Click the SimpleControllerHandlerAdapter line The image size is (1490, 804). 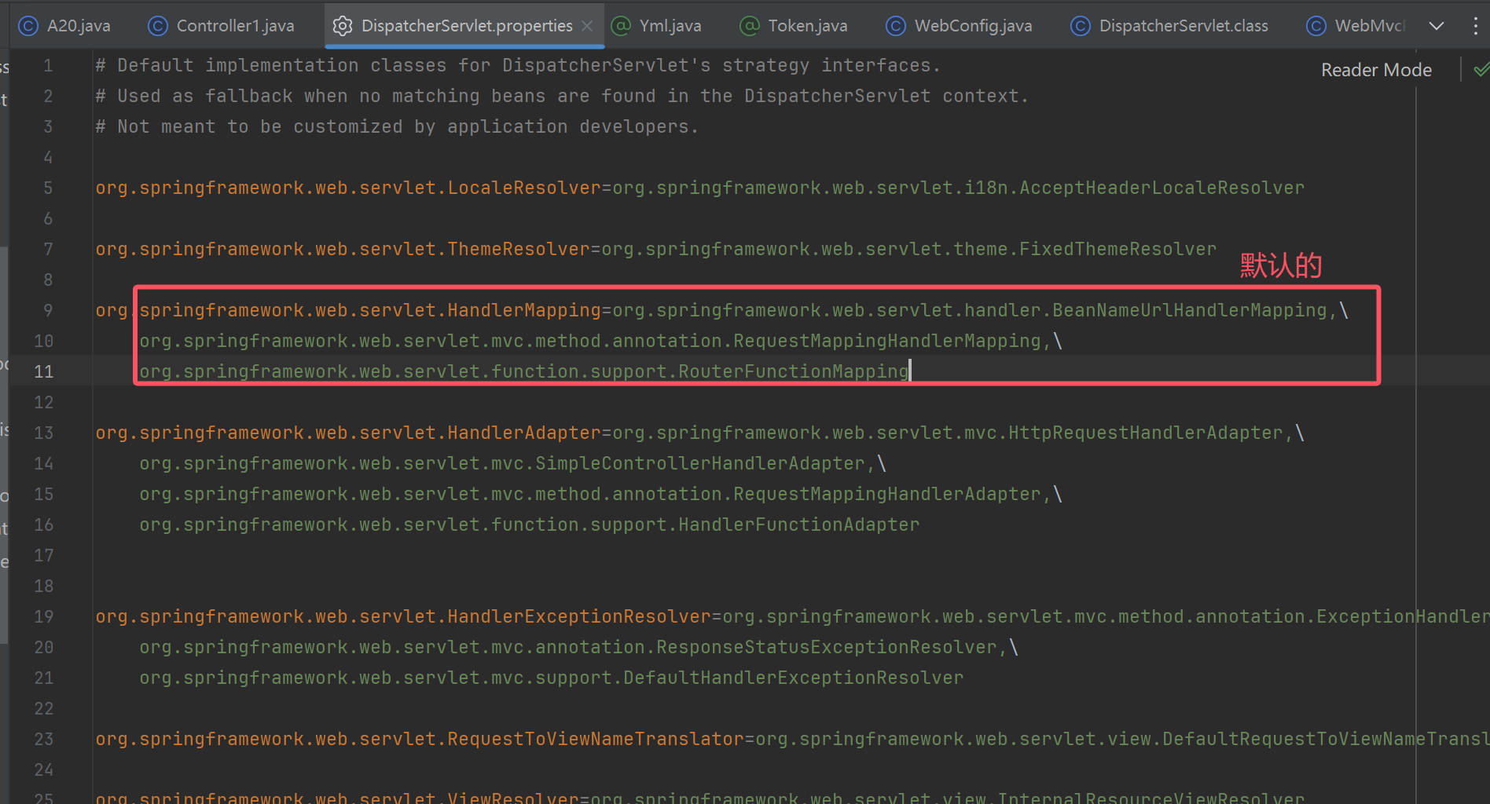[512, 463]
